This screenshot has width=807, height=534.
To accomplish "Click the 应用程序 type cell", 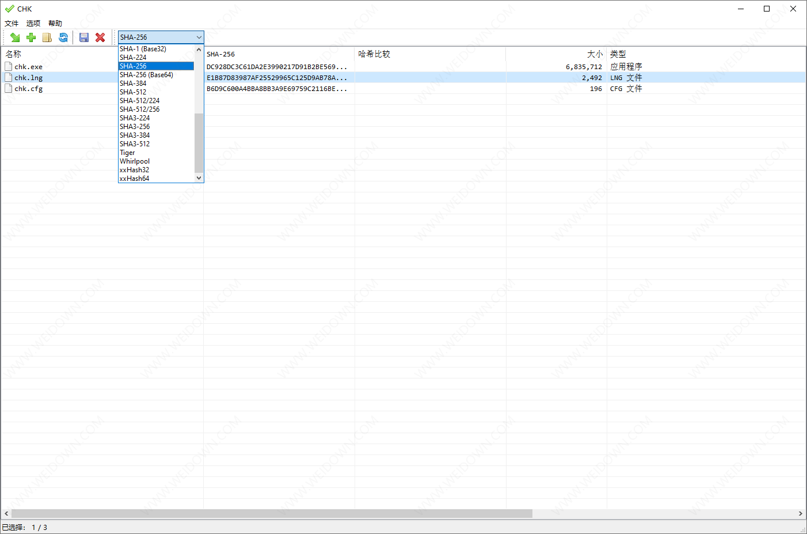I will pos(626,67).
